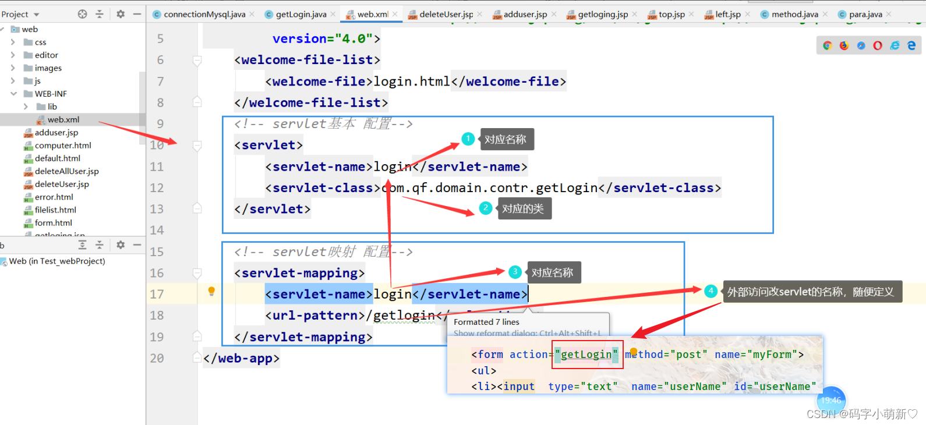Collapse all in the Project panel
The image size is (926, 425).
pos(100,14)
